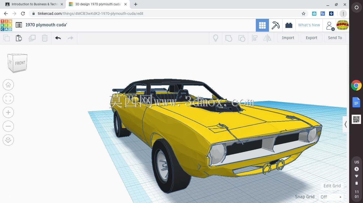
Task: Click the launcher circle button
Action: click(x=356, y=8)
